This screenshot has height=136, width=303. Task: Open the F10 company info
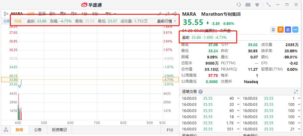point(170,130)
